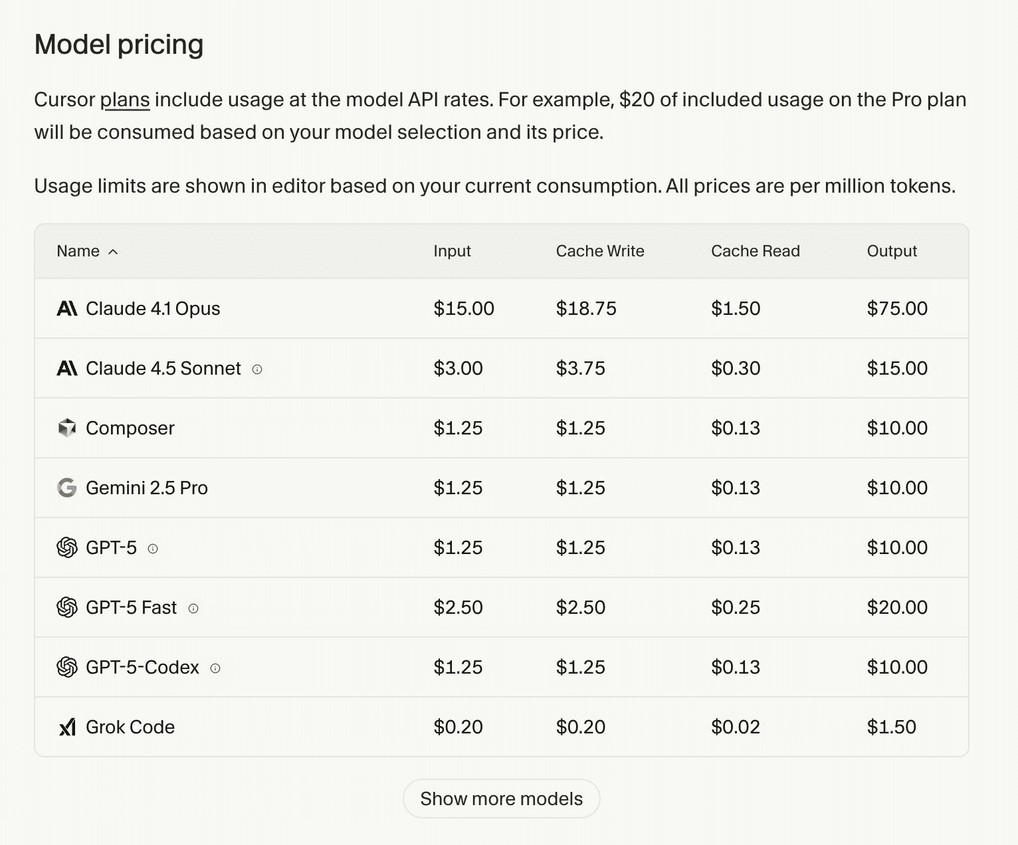Click the info icon beside GPT-5 Fast

[193, 609]
